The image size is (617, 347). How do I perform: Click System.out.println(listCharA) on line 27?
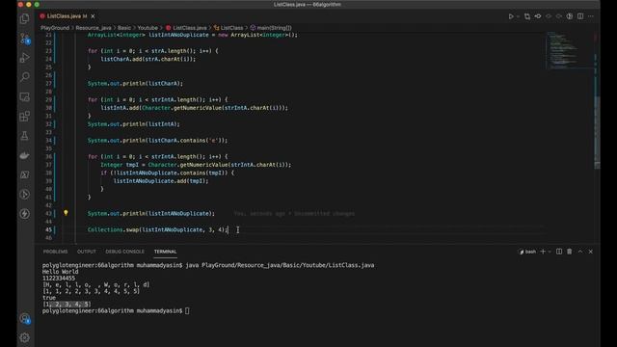coord(135,84)
